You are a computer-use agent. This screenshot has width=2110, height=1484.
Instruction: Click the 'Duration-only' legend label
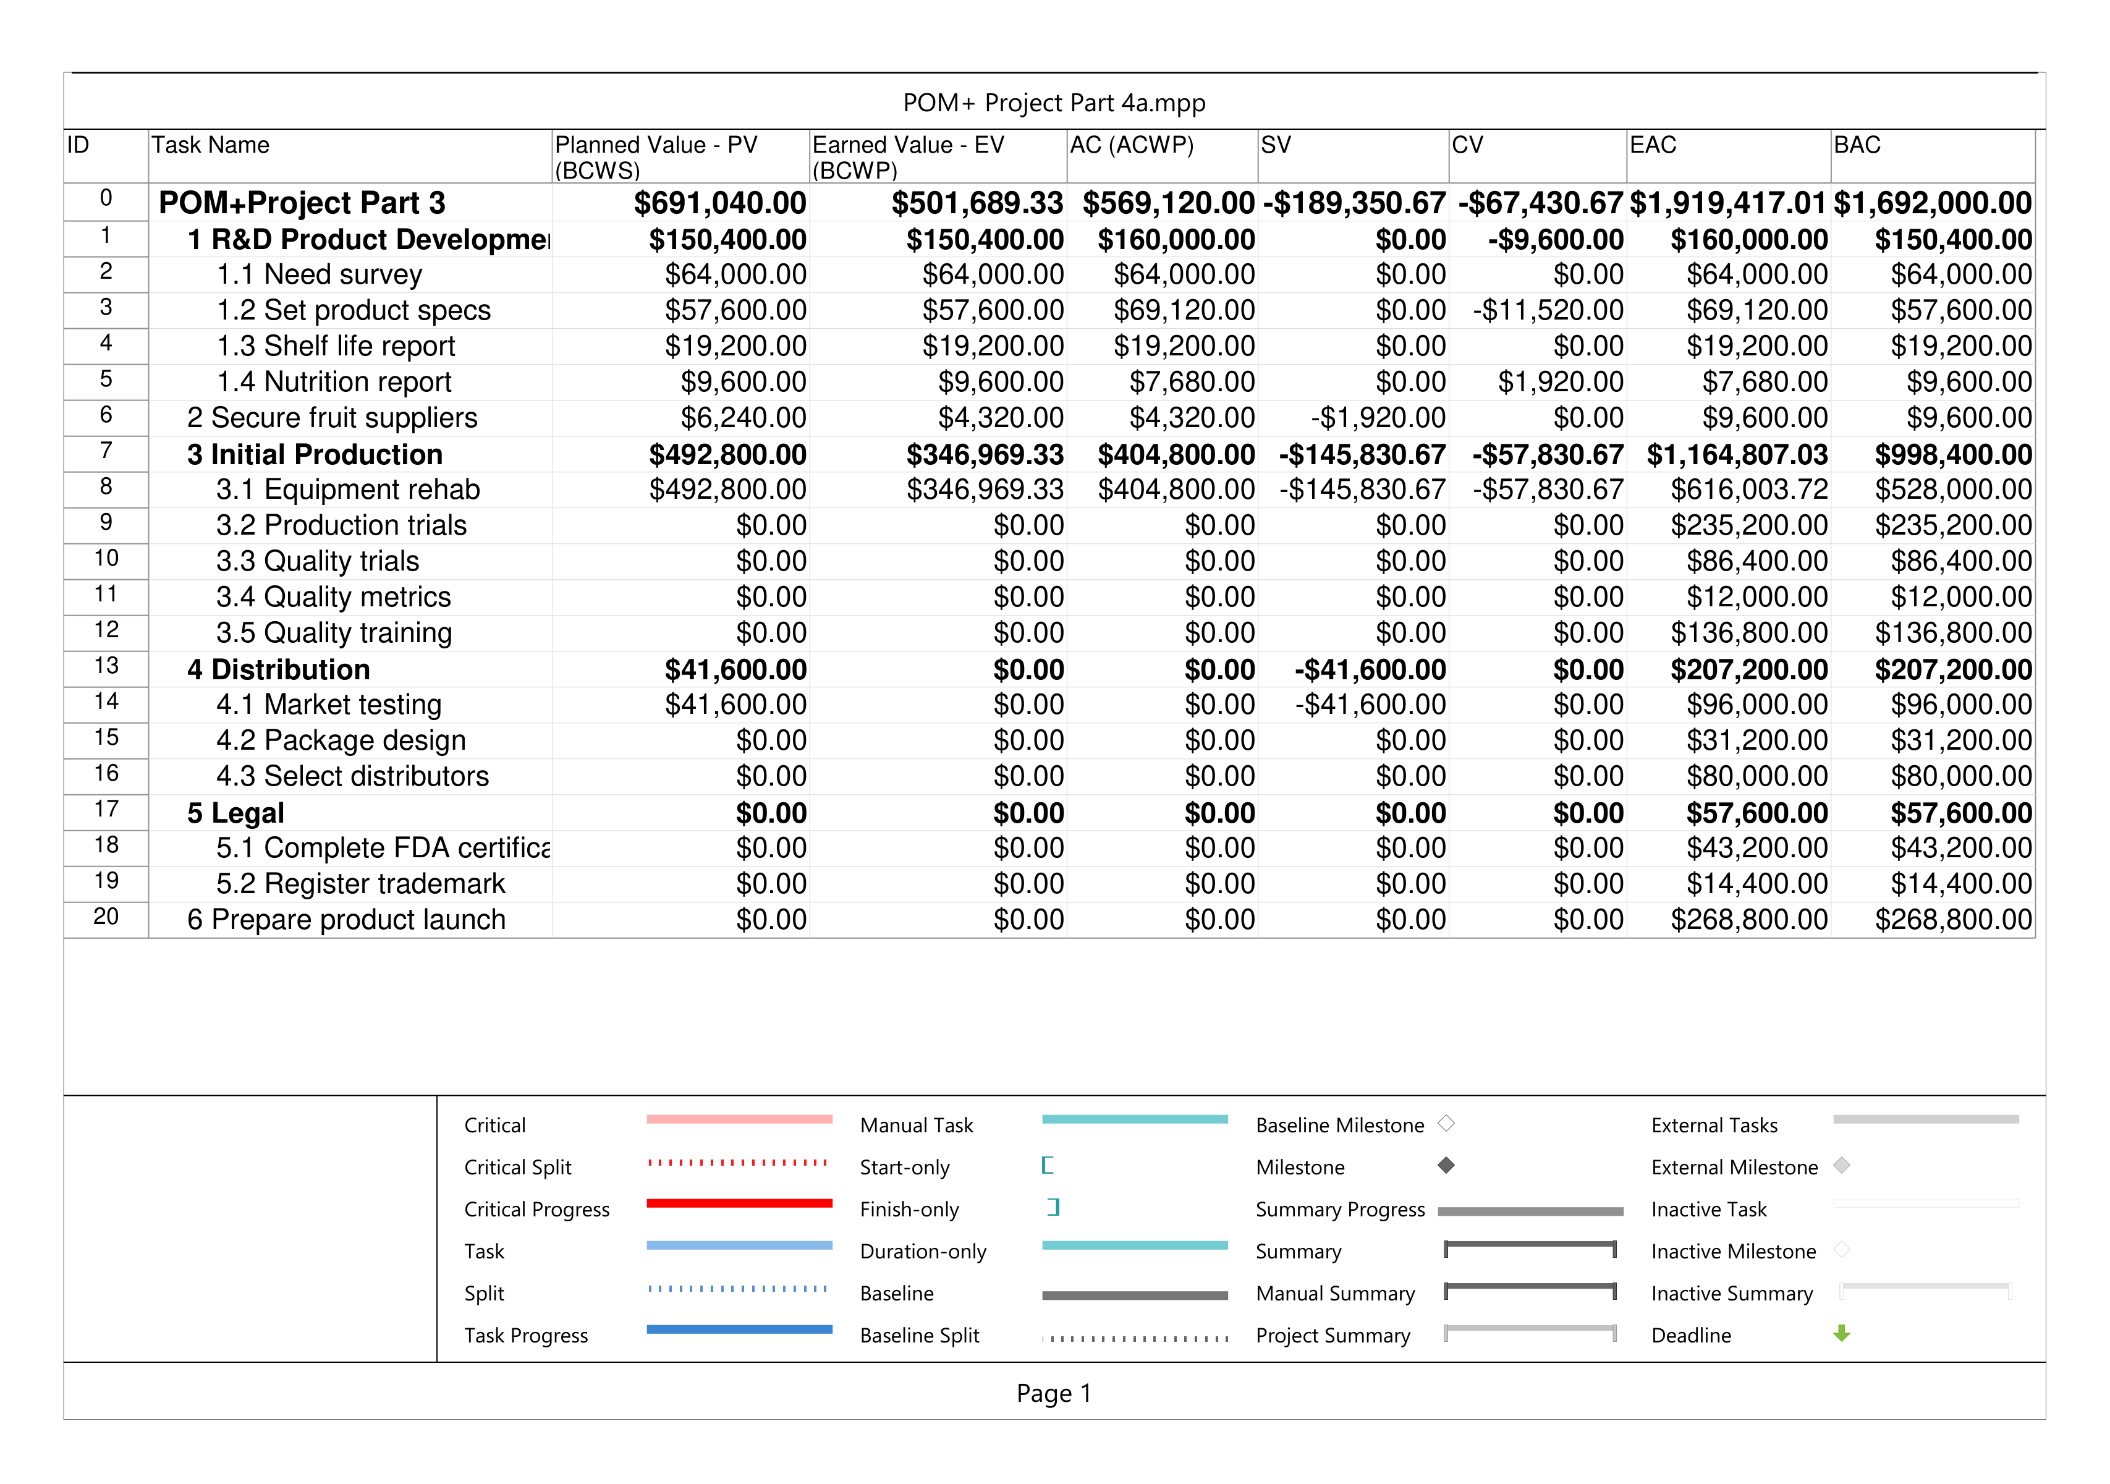(923, 1250)
